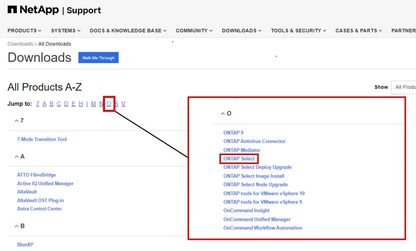Open the Systems menu
The image size is (416, 251).
click(66, 31)
